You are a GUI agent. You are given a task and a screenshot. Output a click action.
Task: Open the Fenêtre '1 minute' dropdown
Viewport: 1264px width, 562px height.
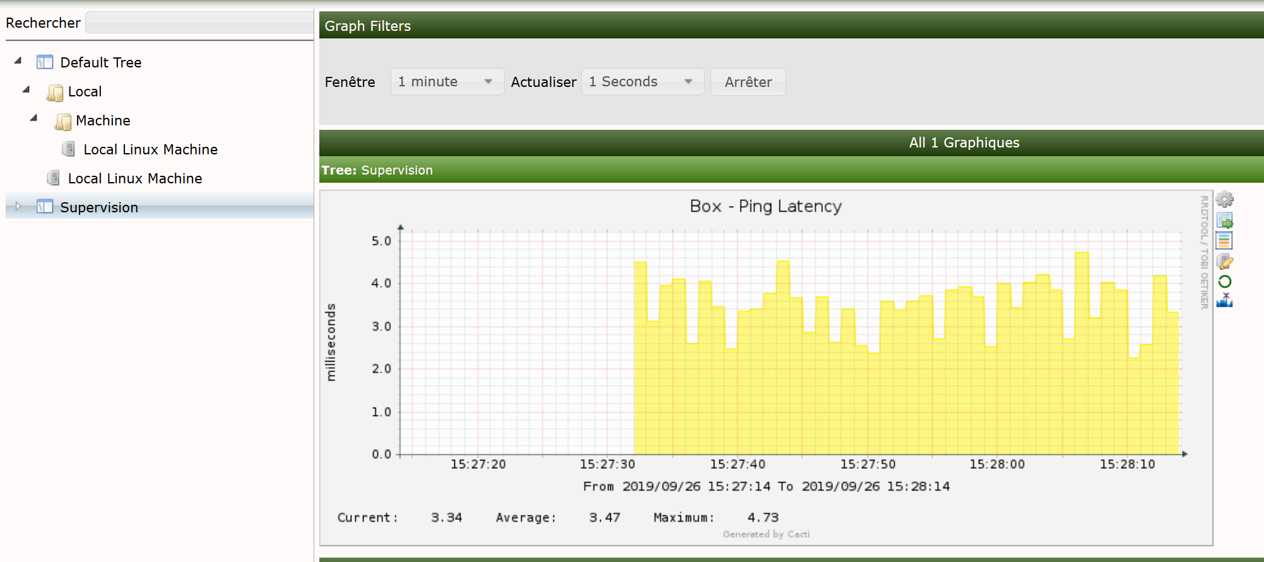coord(447,82)
